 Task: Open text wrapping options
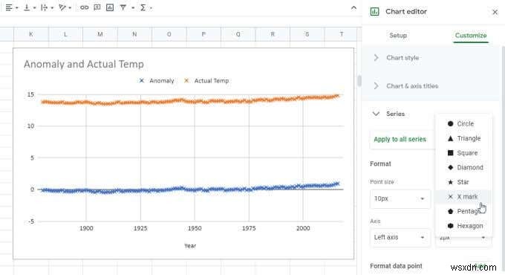click(x=47, y=7)
